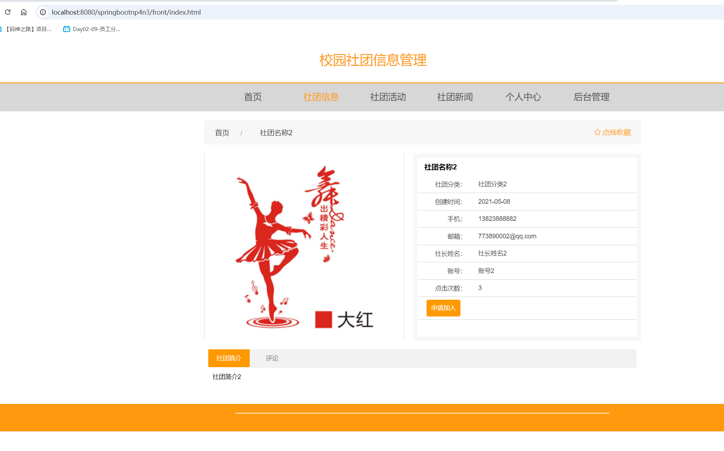Click the browser page reload icon
The height and width of the screenshot is (451, 724).
click(x=8, y=12)
